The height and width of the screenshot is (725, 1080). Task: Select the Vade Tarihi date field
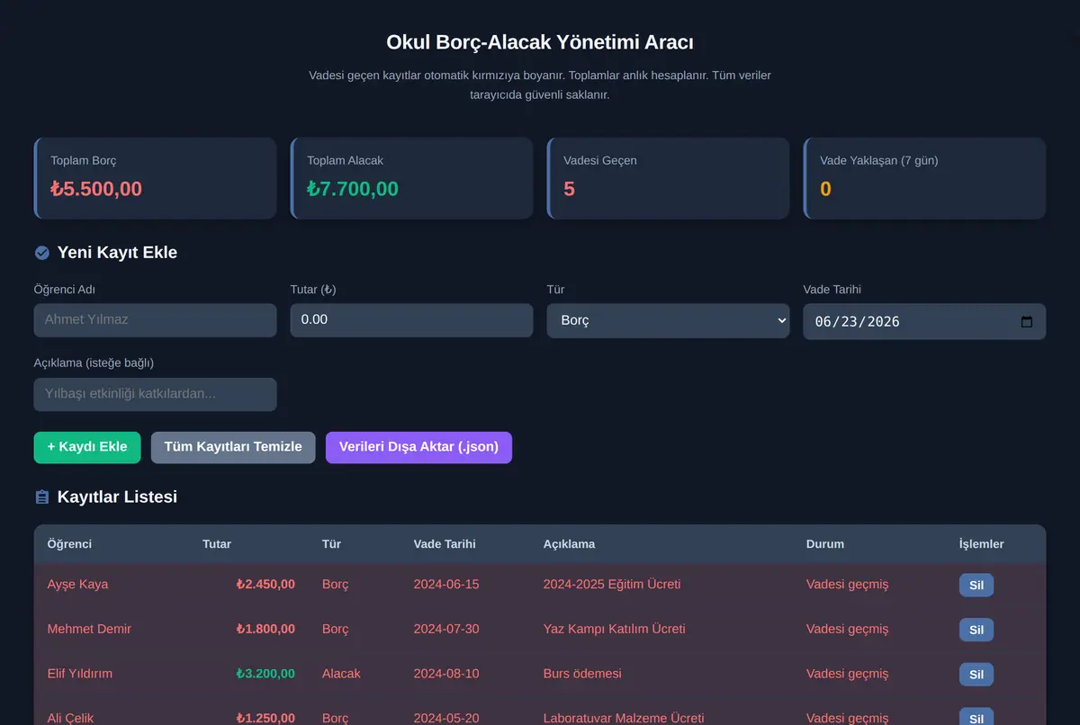pos(924,321)
